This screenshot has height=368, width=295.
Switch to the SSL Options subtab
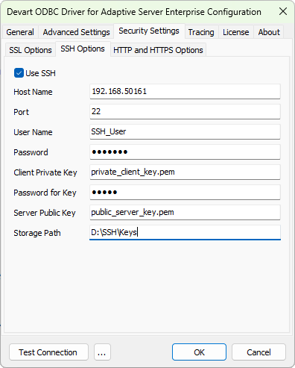[x=31, y=50]
